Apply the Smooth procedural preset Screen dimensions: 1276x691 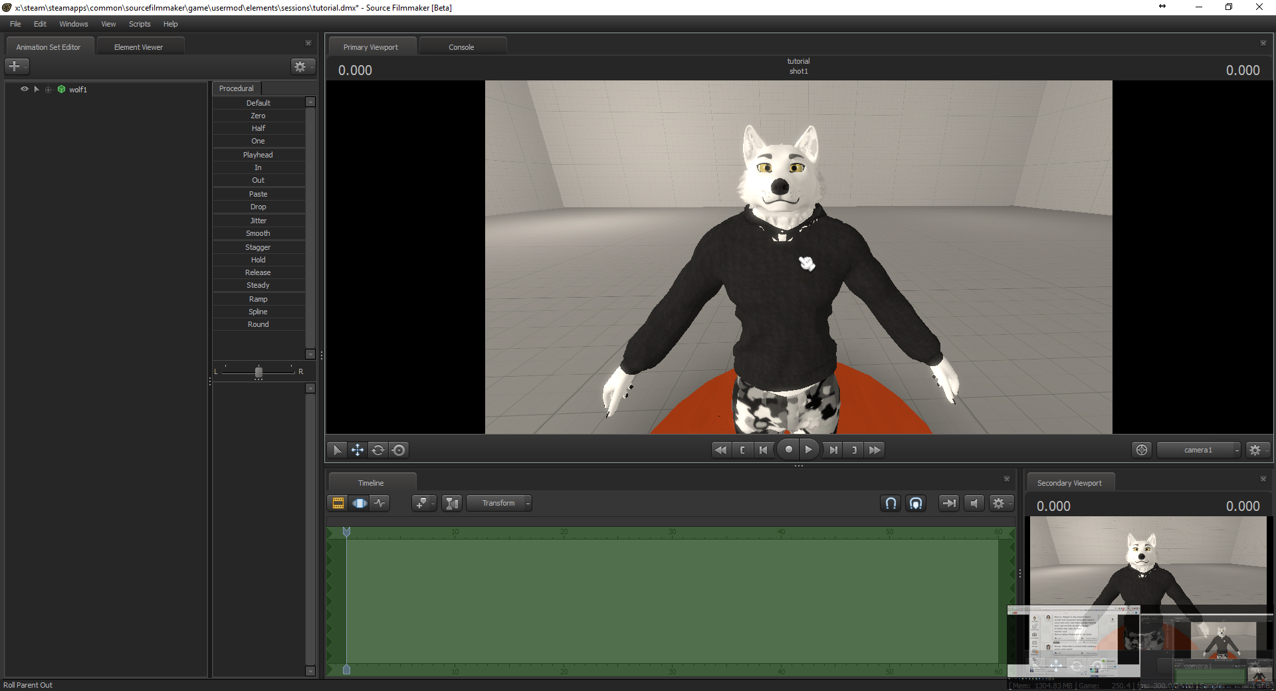[259, 233]
